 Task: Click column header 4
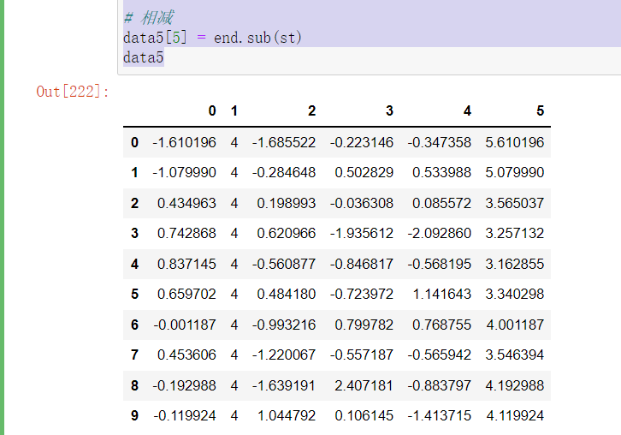467,110
